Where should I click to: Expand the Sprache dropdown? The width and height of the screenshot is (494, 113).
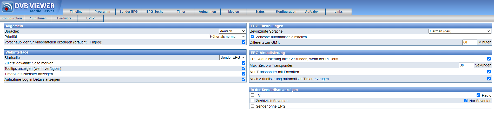232,31
